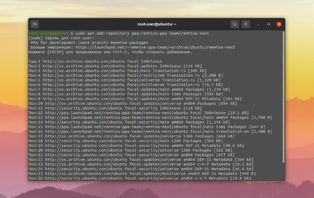
Task: Click the terminal vertical scrollbar
Action: [284, 97]
